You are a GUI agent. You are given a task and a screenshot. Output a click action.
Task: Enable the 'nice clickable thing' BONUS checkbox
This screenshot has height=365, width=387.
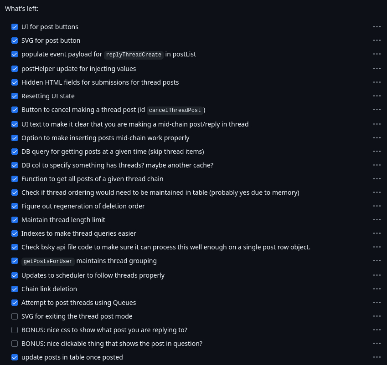pos(15,344)
